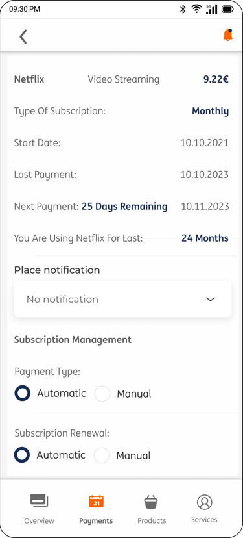
Task: Tap the 9.22€ Netflix price
Action: click(x=216, y=79)
